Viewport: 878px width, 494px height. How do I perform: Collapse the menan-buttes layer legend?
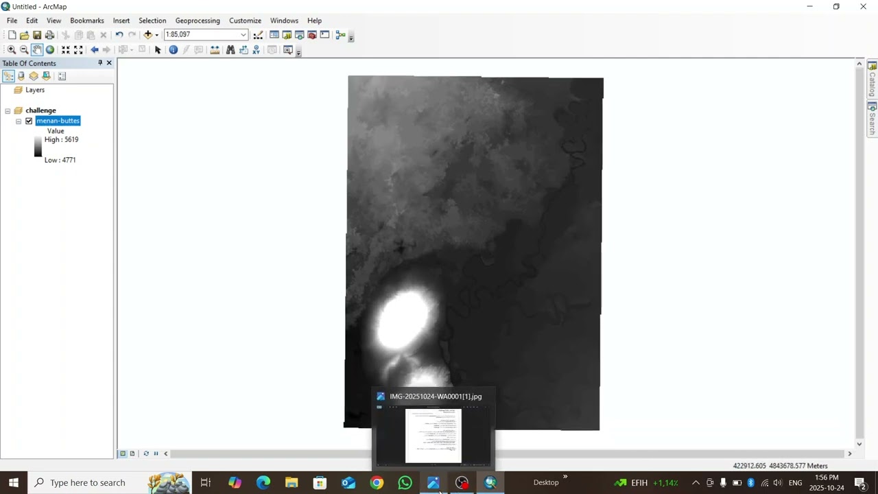click(19, 121)
